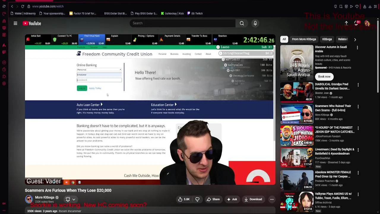Screen dimensions: 380x214
Task: Open options menu for Scammers Who Ruined video
Action: coord(358,107)
